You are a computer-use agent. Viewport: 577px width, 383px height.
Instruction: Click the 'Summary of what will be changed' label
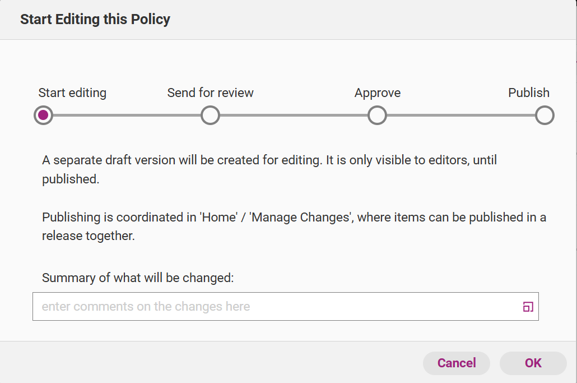click(138, 278)
